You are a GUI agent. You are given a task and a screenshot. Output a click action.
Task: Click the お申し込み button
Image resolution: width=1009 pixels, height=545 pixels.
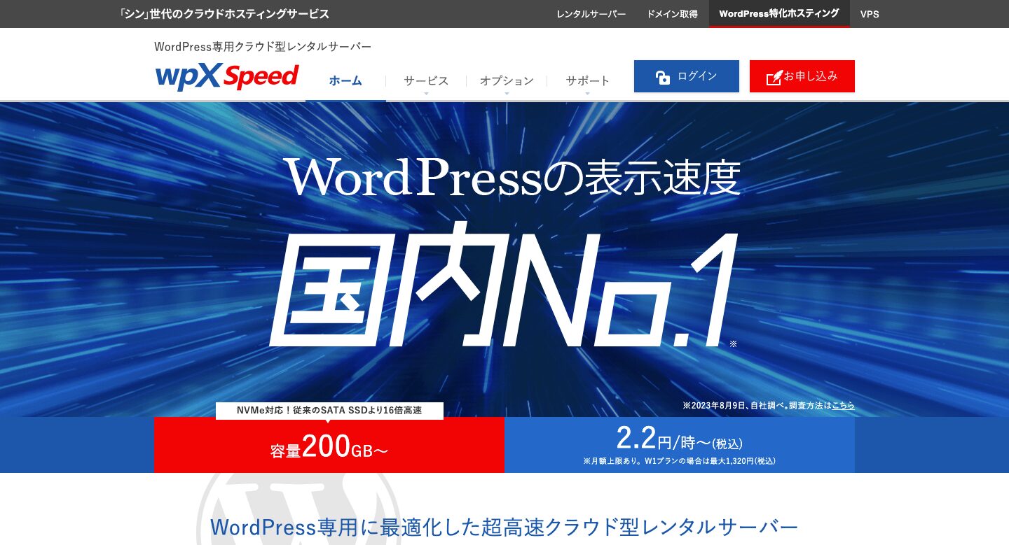802,76
